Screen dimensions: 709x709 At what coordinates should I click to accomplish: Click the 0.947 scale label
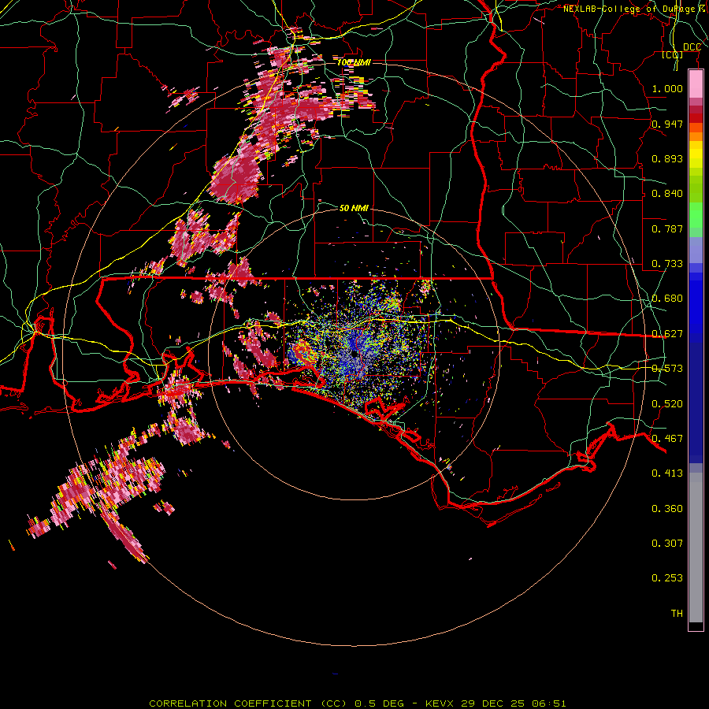pyautogui.click(x=667, y=124)
